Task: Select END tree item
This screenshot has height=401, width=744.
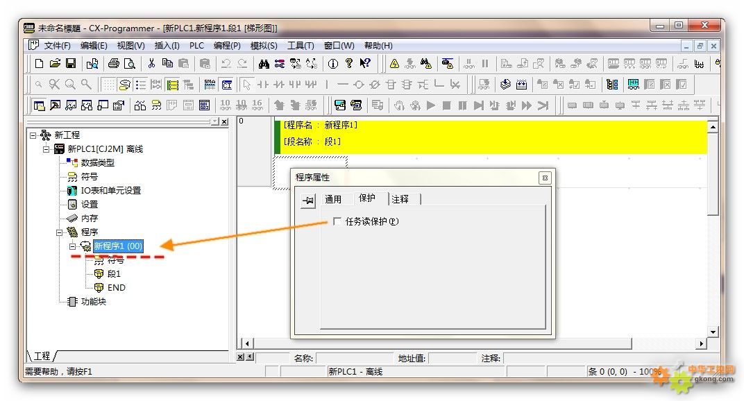Action: point(117,288)
